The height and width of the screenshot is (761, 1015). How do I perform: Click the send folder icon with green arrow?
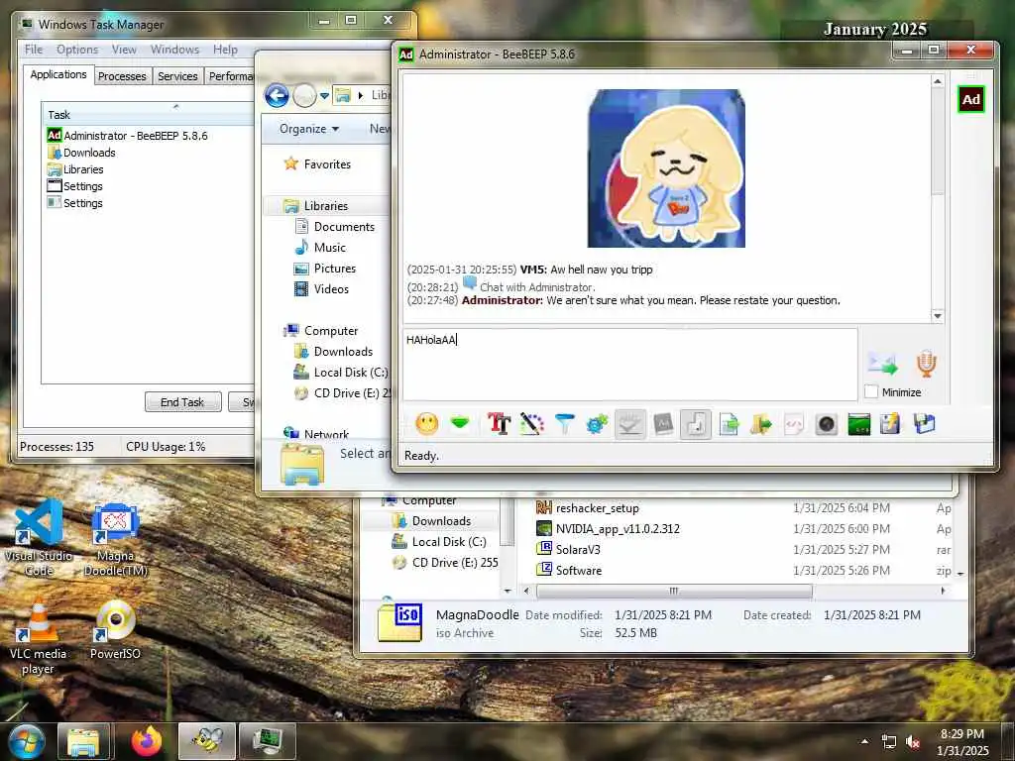(x=761, y=424)
